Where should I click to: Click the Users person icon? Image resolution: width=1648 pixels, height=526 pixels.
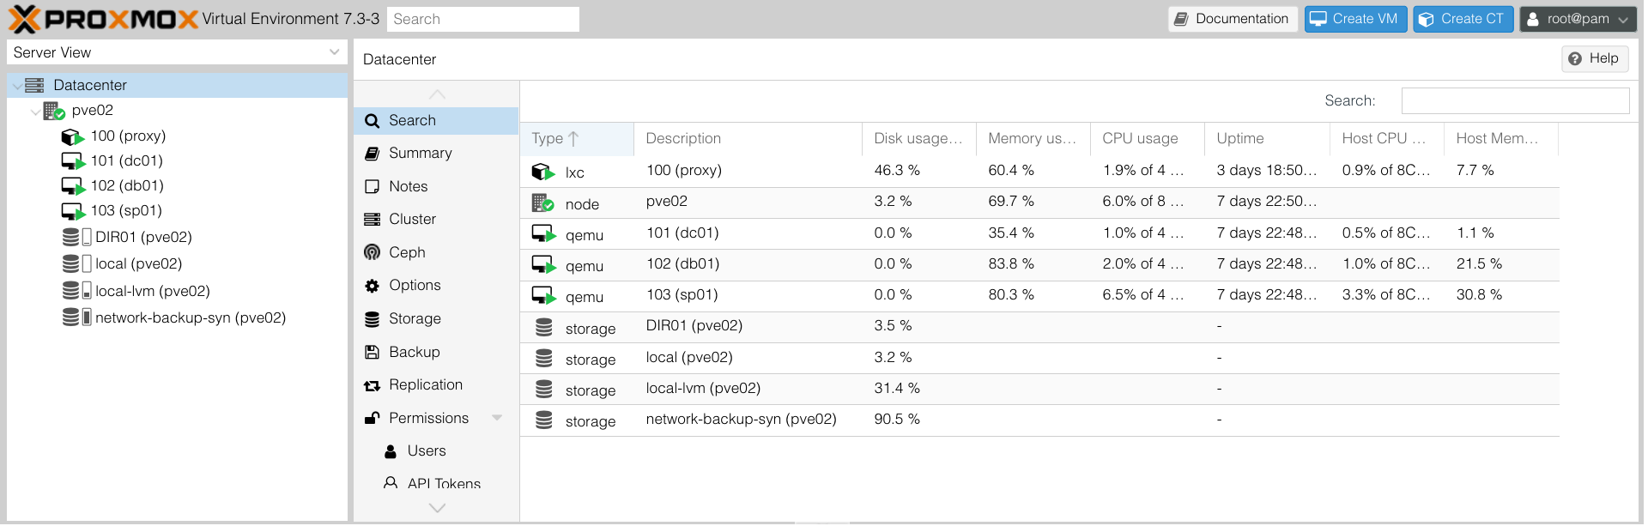[391, 451]
